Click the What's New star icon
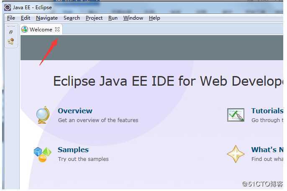Image resolution: width=287 pixels, height=191 pixels. 236,154
